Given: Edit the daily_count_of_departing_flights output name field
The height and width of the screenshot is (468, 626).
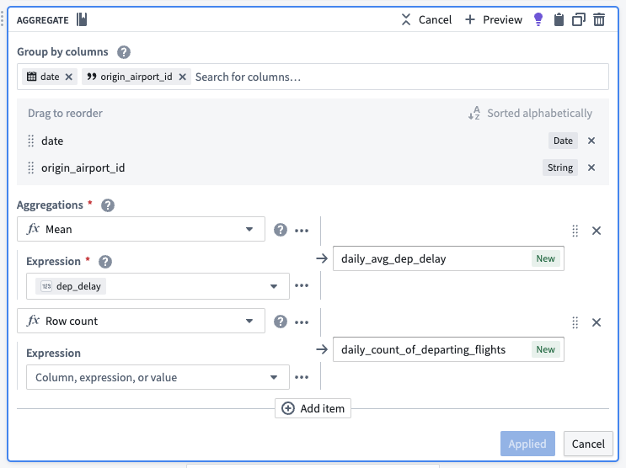Looking at the screenshot, I should (x=448, y=349).
